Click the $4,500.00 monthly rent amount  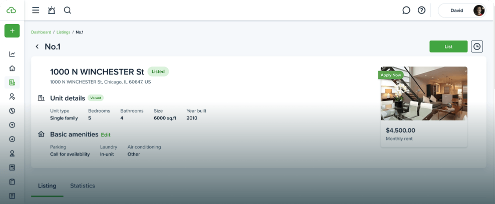[400, 130]
